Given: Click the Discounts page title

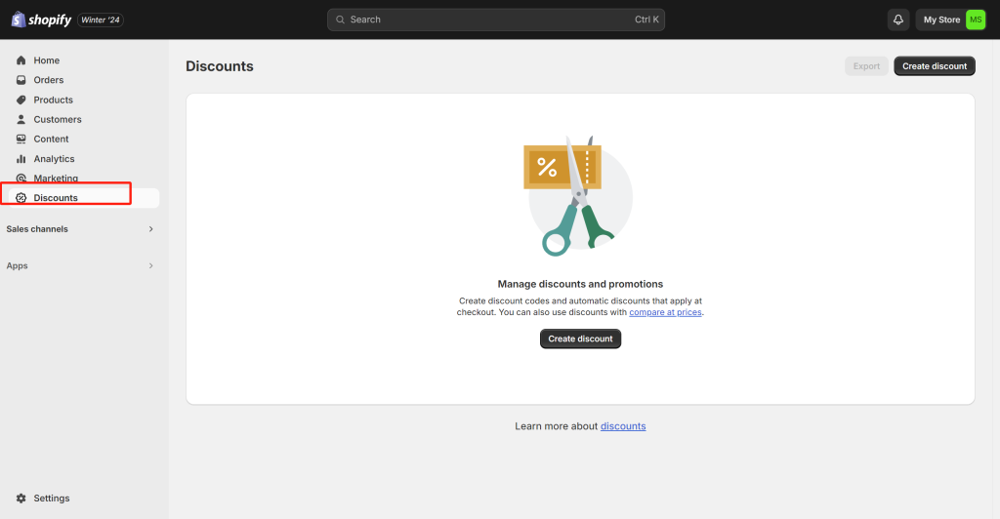Looking at the screenshot, I should point(220,66).
